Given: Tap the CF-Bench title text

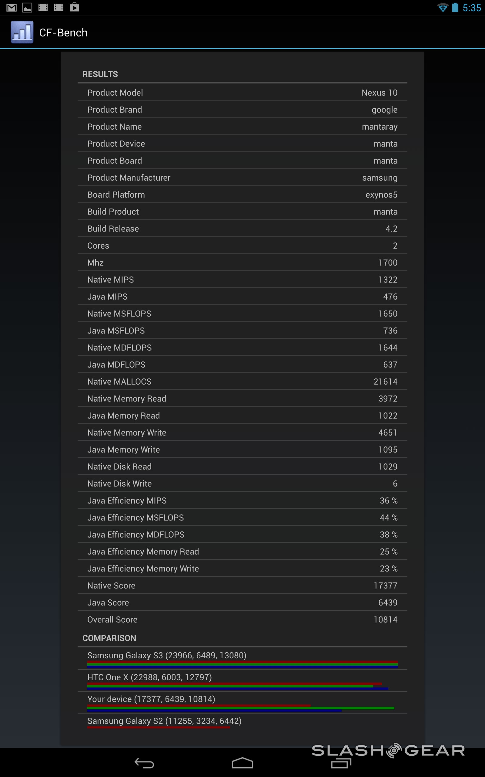Looking at the screenshot, I should coord(63,33).
